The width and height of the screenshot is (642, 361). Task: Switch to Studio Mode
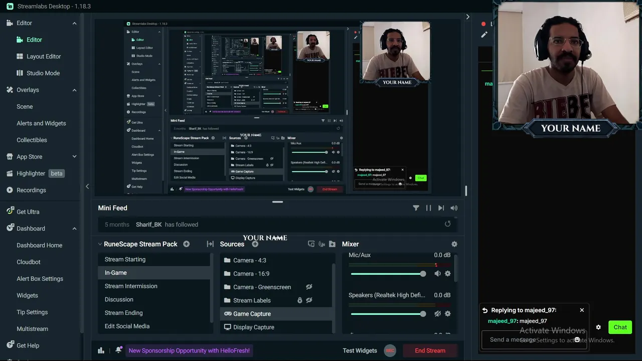(43, 73)
